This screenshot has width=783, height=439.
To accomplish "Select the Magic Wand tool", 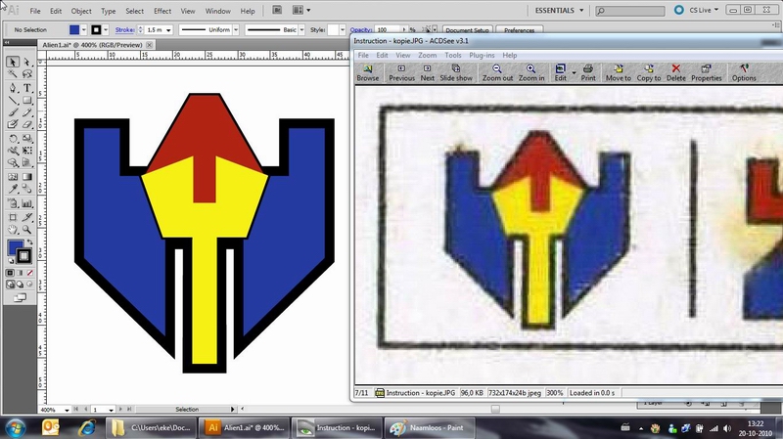I will (x=13, y=74).
